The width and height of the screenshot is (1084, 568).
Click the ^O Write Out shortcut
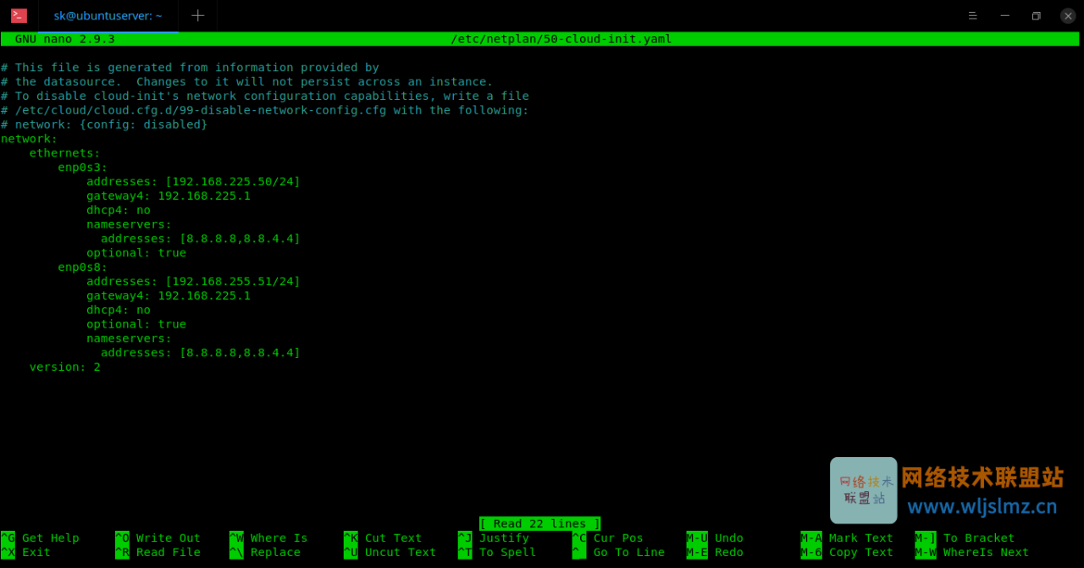158,538
